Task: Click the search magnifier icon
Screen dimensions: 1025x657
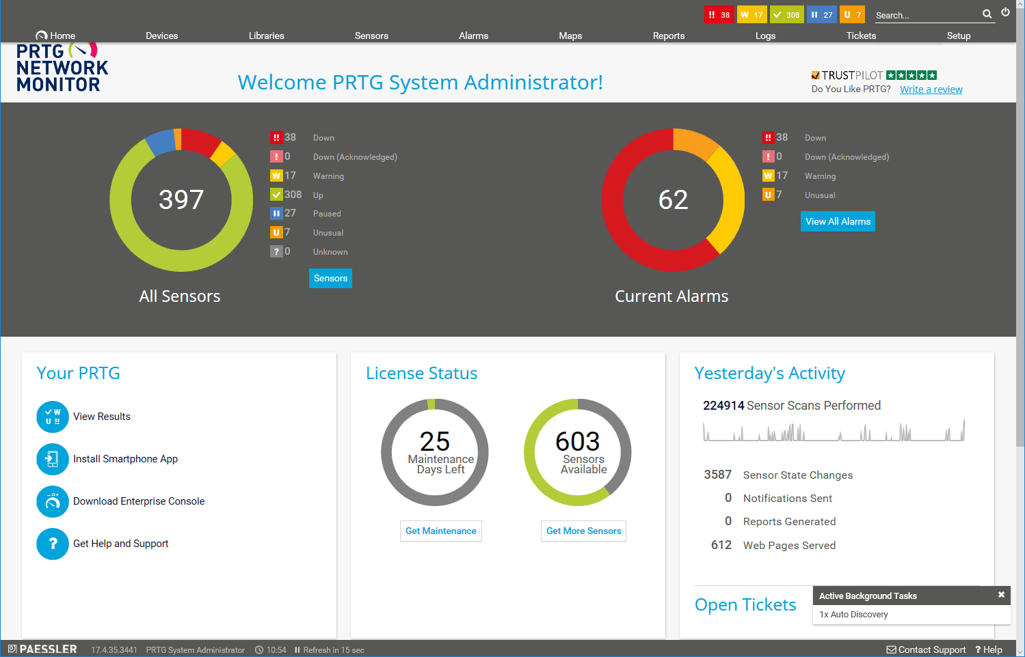Action: (987, 14)
